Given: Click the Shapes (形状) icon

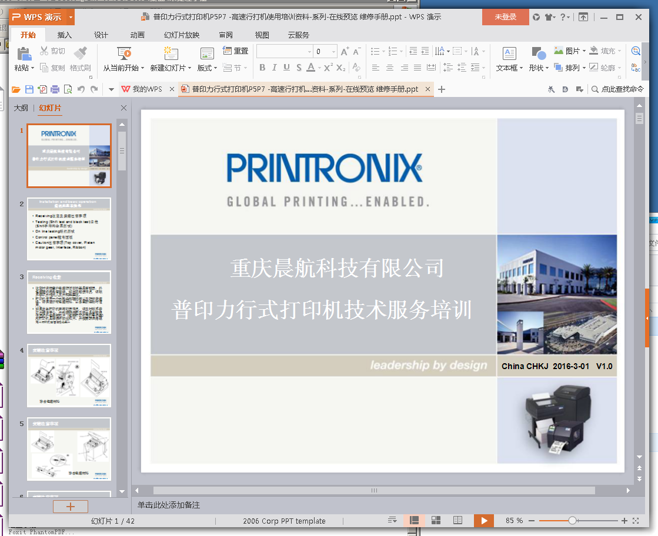Looking at the screenshot, I should click(x=539, y=53).
